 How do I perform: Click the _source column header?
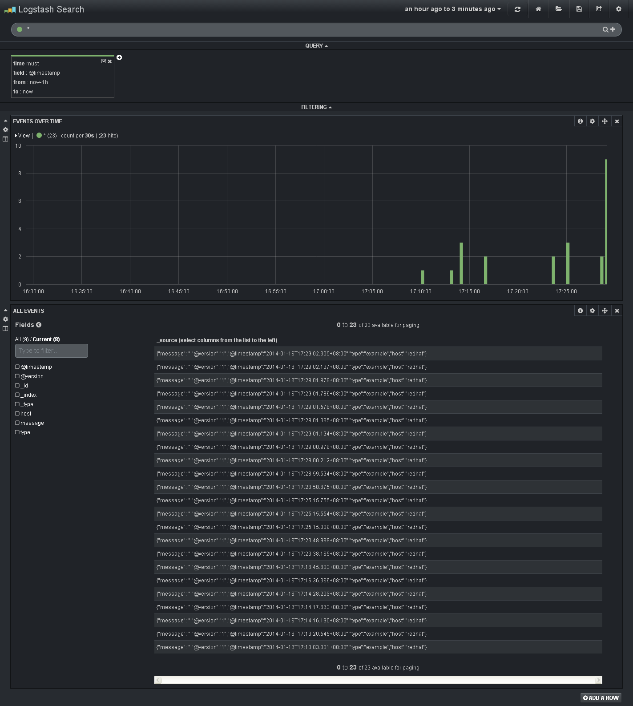click(217, 340)
